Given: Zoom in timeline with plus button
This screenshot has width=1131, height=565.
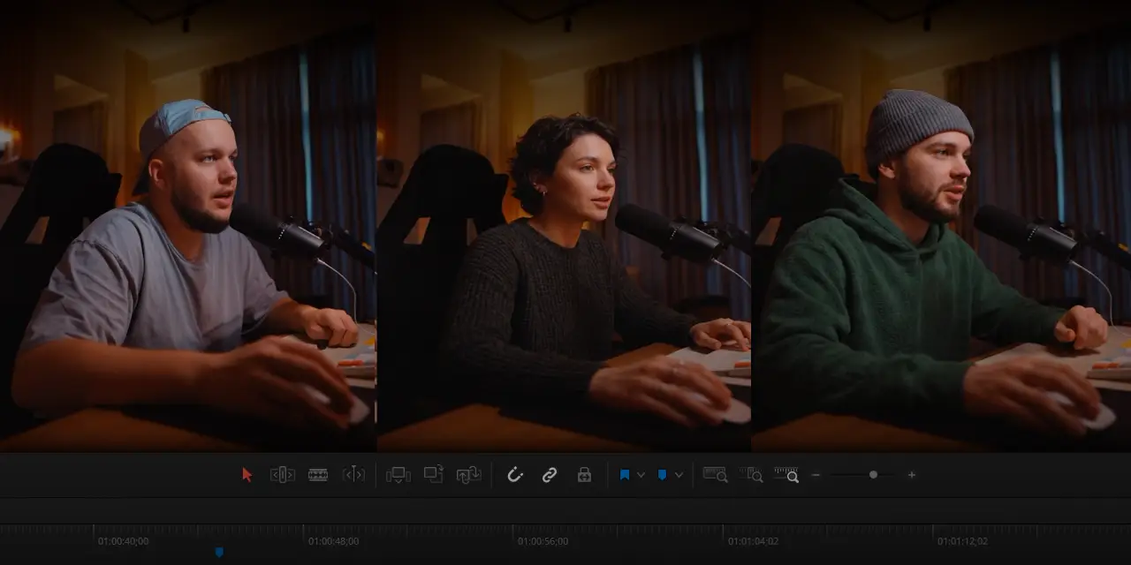Looking at the screenshot, I should [x=912, y=475].
